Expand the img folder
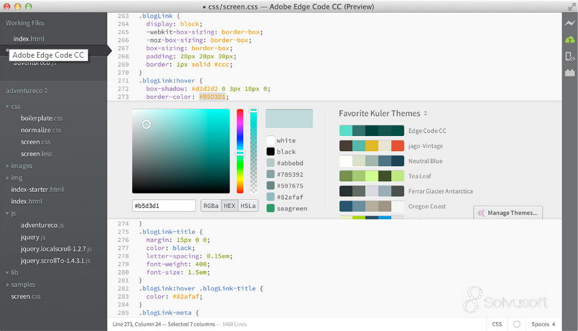 [8, 177]
